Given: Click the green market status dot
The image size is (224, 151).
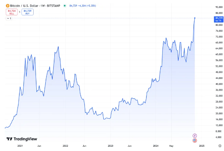Looking at the screenshot, I should tap(65, 6).
